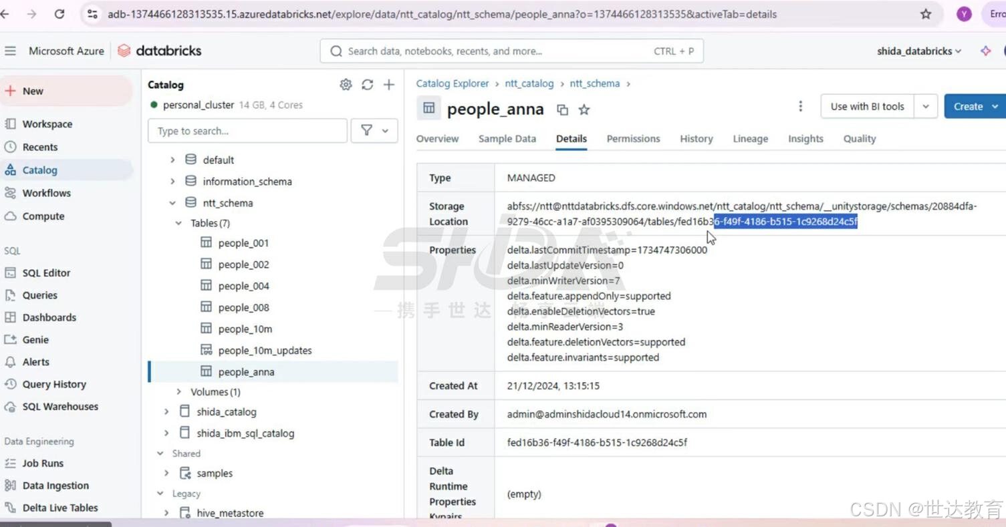Select hive_metastore catalog

tap(230, 513)
